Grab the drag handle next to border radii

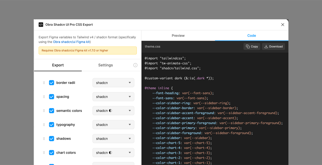click(44, 82)
